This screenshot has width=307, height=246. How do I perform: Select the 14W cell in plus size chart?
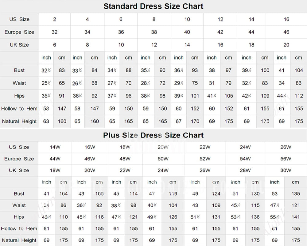tap(55, 147)
